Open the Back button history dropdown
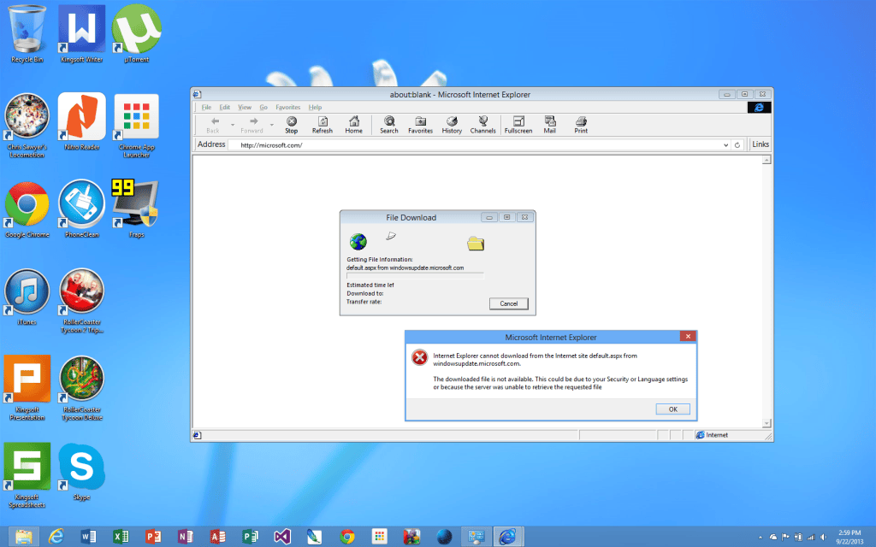The height and width of the screenshot is (547, 876). tap(233, 125)
